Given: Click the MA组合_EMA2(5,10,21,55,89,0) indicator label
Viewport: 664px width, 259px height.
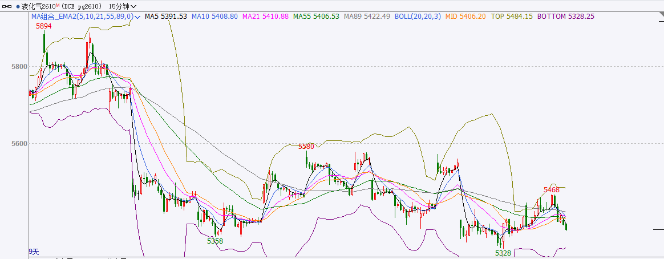Looking at the screenshot, I should tap(83, 17).
